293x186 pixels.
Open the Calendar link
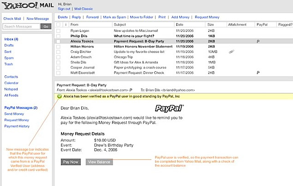pos(11,83)
